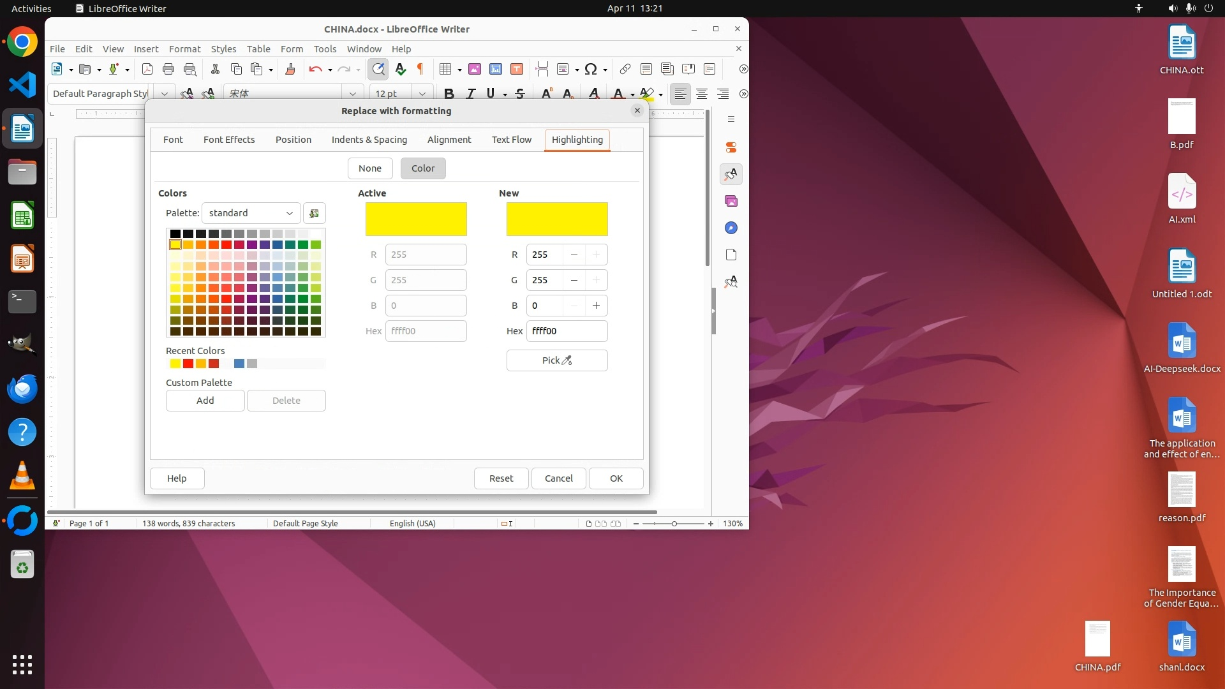Open the sidebar Navigator compass icon
This screenshot has width=1225, height=689.
click(x=731, y=228)
